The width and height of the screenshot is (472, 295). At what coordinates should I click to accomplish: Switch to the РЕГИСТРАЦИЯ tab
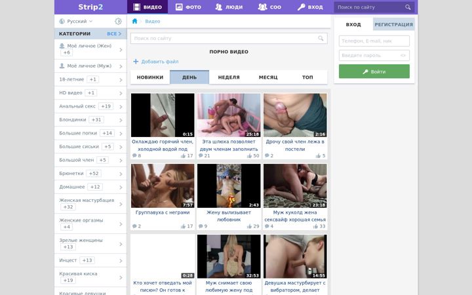pyautogui.click(x=394, y=24)
